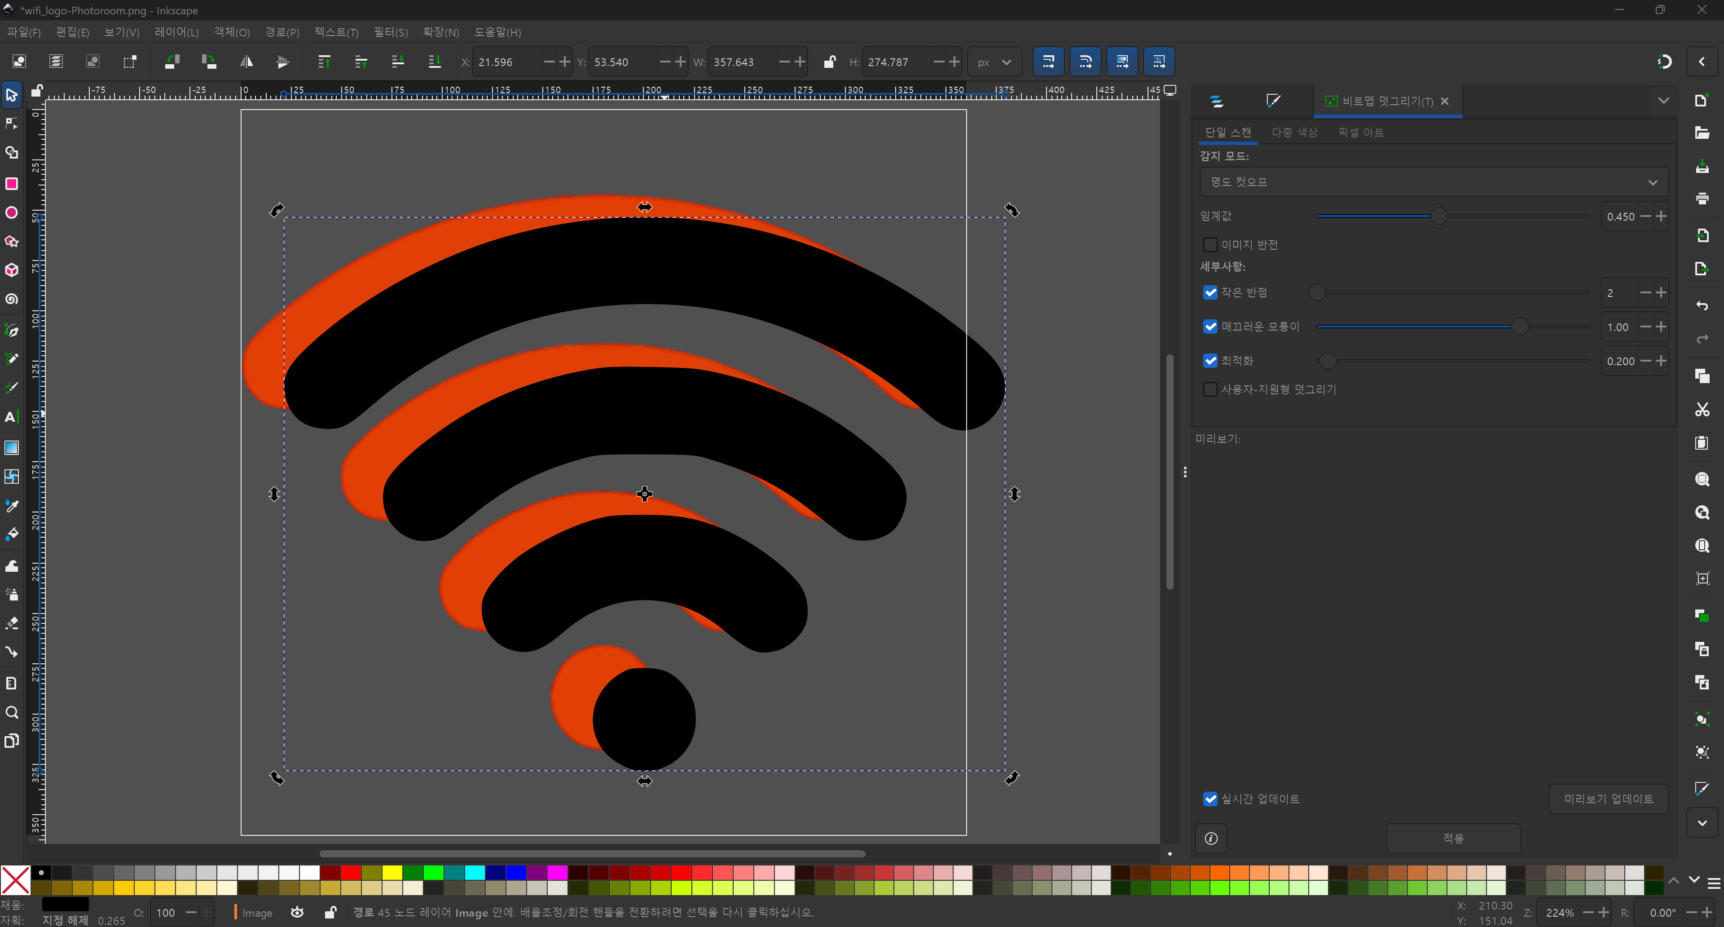Viewport: 1724px width, 927px height.
Task: Check 사용자-지원형 덧그리기 option
Action: 1210,389
